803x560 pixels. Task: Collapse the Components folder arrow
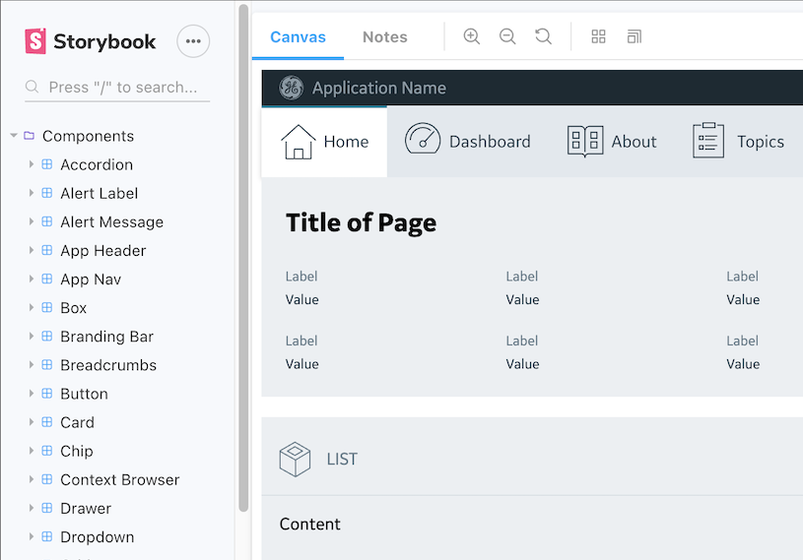(14, 136)
